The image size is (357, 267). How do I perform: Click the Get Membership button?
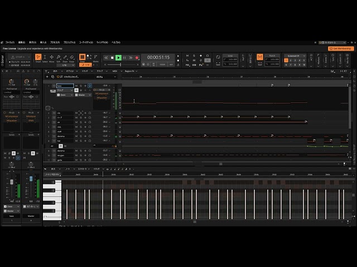(x=341, y=48)
